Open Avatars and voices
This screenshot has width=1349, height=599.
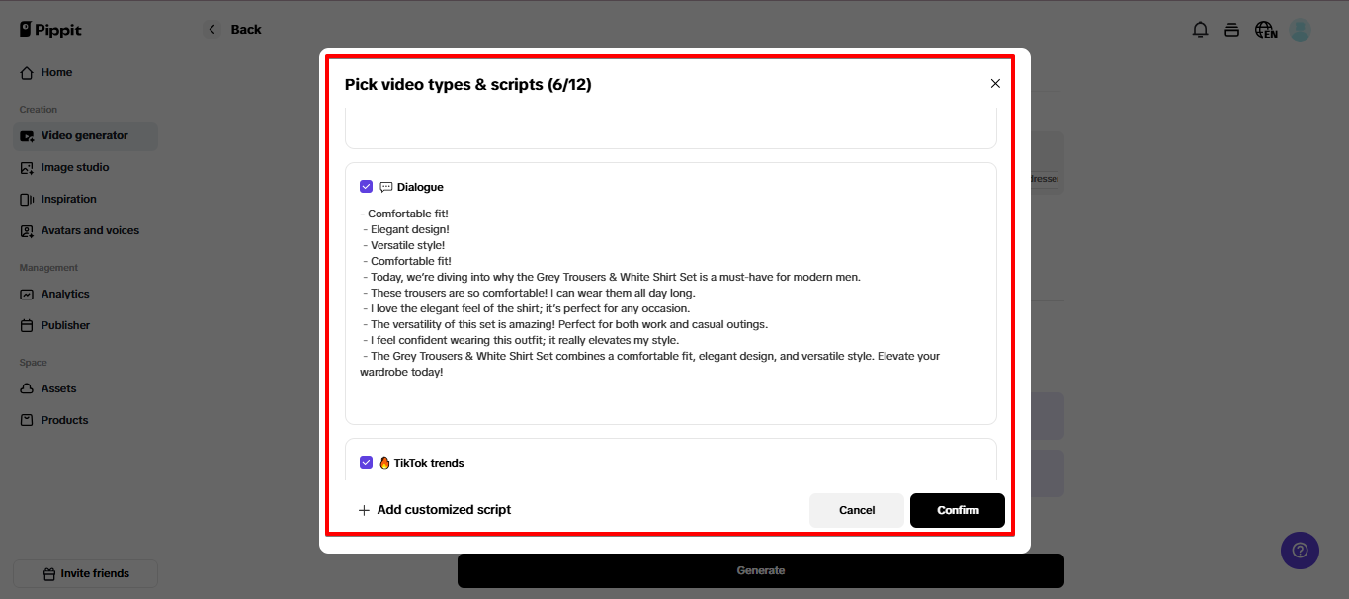click(91, 230)
